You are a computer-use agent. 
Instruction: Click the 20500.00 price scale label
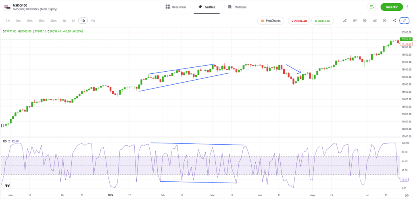[x=407, y=32]
